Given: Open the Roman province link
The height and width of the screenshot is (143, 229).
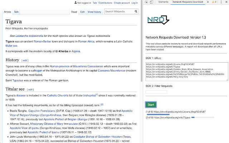Looking at the screenshot, I should click(x=60, y=66).
